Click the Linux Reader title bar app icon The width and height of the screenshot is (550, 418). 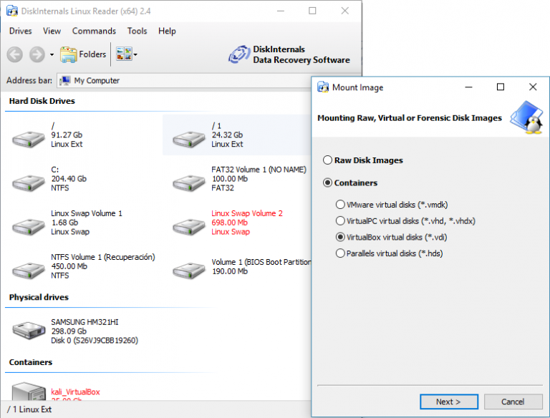12,11
